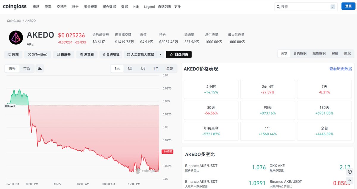Click the search magnifier icon

pyautogui.click(x=278, y=7)
